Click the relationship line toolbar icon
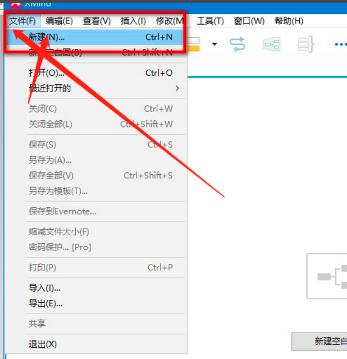This screenshot has width=347, height=359. click(238, 44)
